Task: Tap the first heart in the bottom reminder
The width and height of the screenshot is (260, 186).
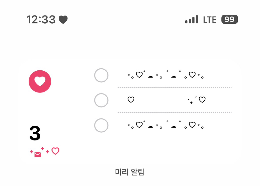Action: pos(139,125)
